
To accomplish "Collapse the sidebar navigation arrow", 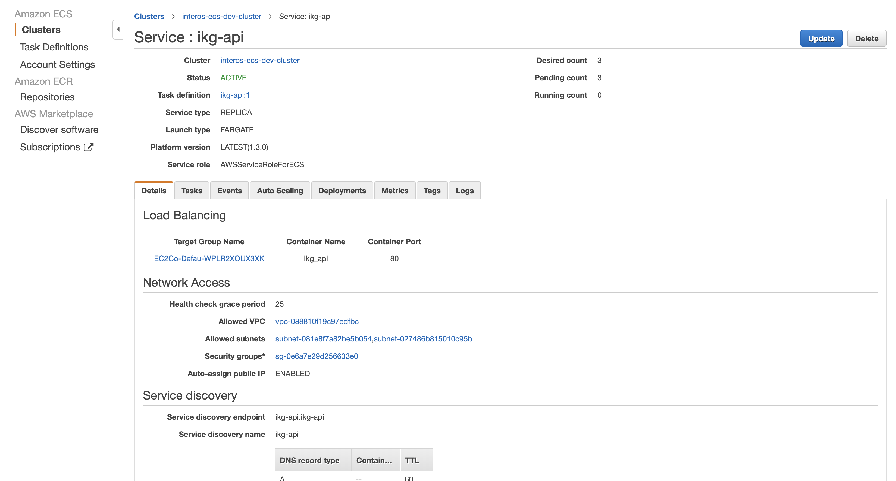I will (x=118, y=30).
